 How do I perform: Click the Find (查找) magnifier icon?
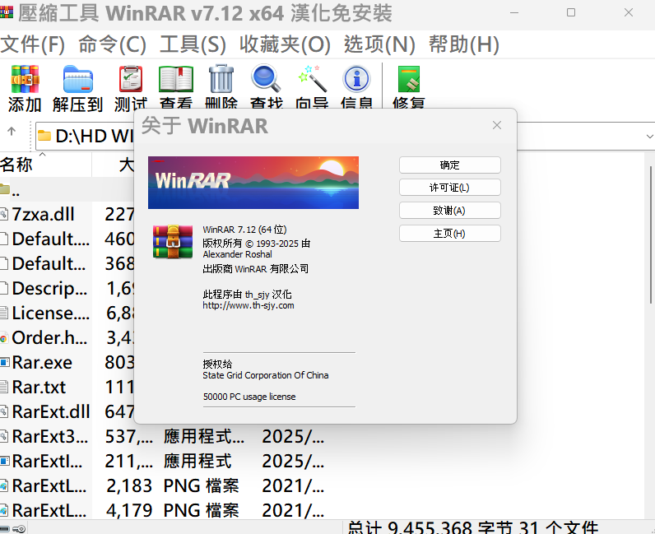coord(266,78)
